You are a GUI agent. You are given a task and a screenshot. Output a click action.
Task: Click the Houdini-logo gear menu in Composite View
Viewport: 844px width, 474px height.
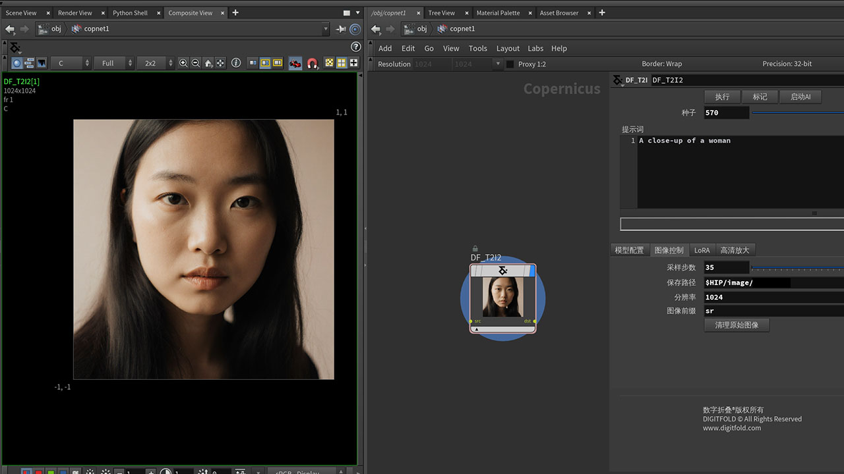(15, 48)
